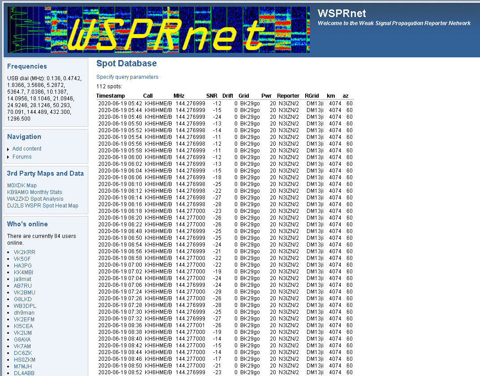Click the WSPRnet waterfall logo banner
480x376 pixels.
[159, 30]
